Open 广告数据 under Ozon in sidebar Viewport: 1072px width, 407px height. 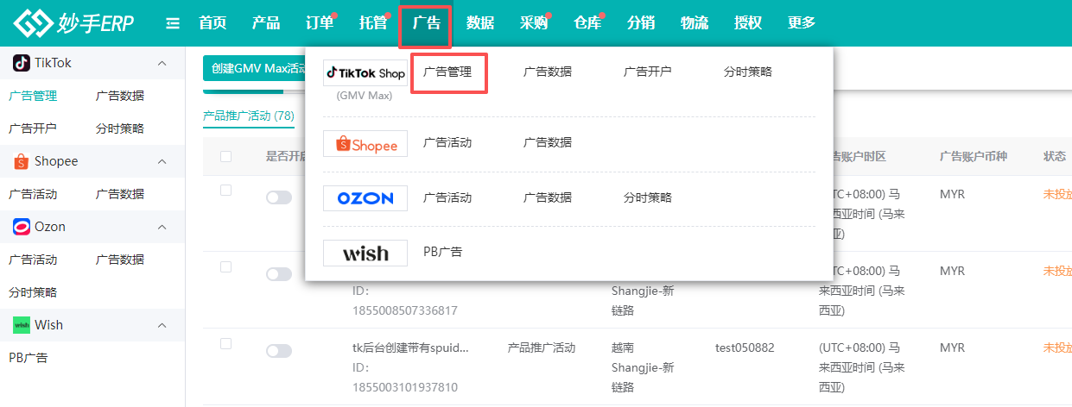120,260
